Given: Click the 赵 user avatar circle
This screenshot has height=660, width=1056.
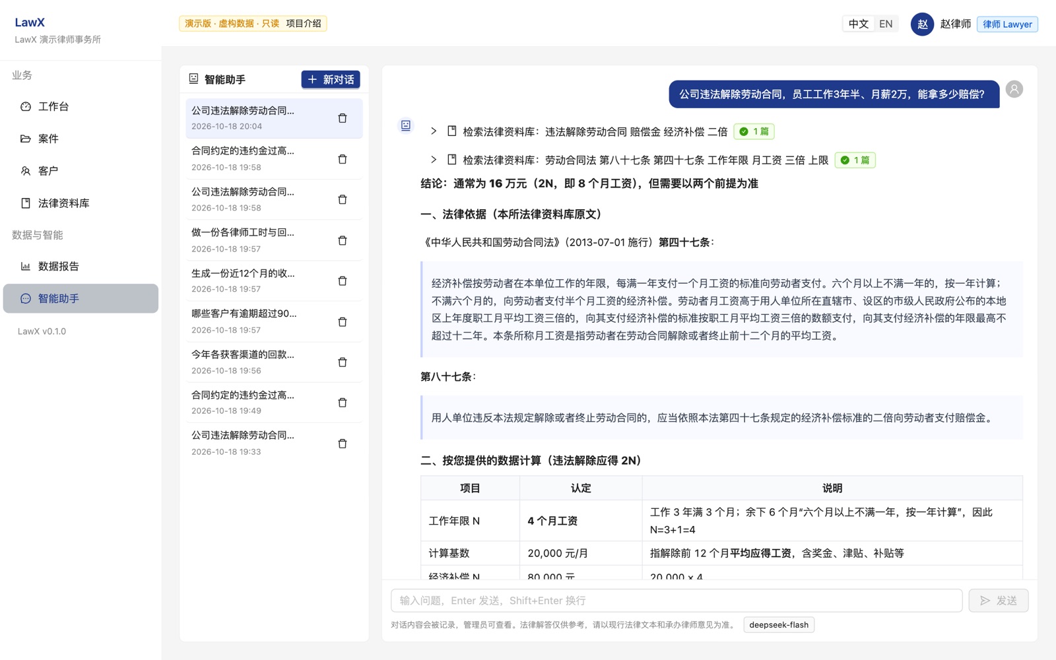Looking at the screenshot, I should [x=922, y=24].
